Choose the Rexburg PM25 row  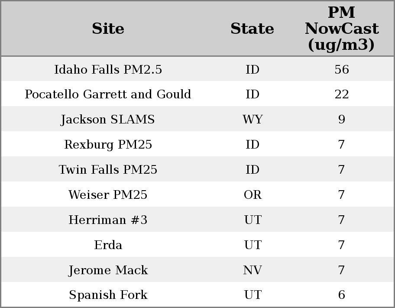point(108,145)
